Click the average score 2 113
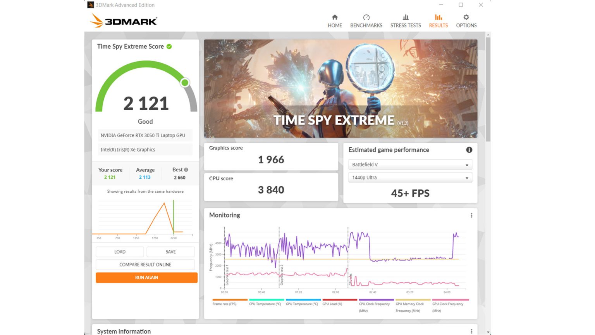 point(145,177)
